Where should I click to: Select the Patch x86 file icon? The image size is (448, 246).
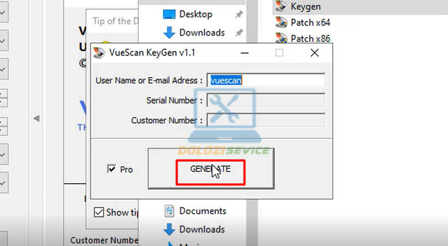pos(281,39)
